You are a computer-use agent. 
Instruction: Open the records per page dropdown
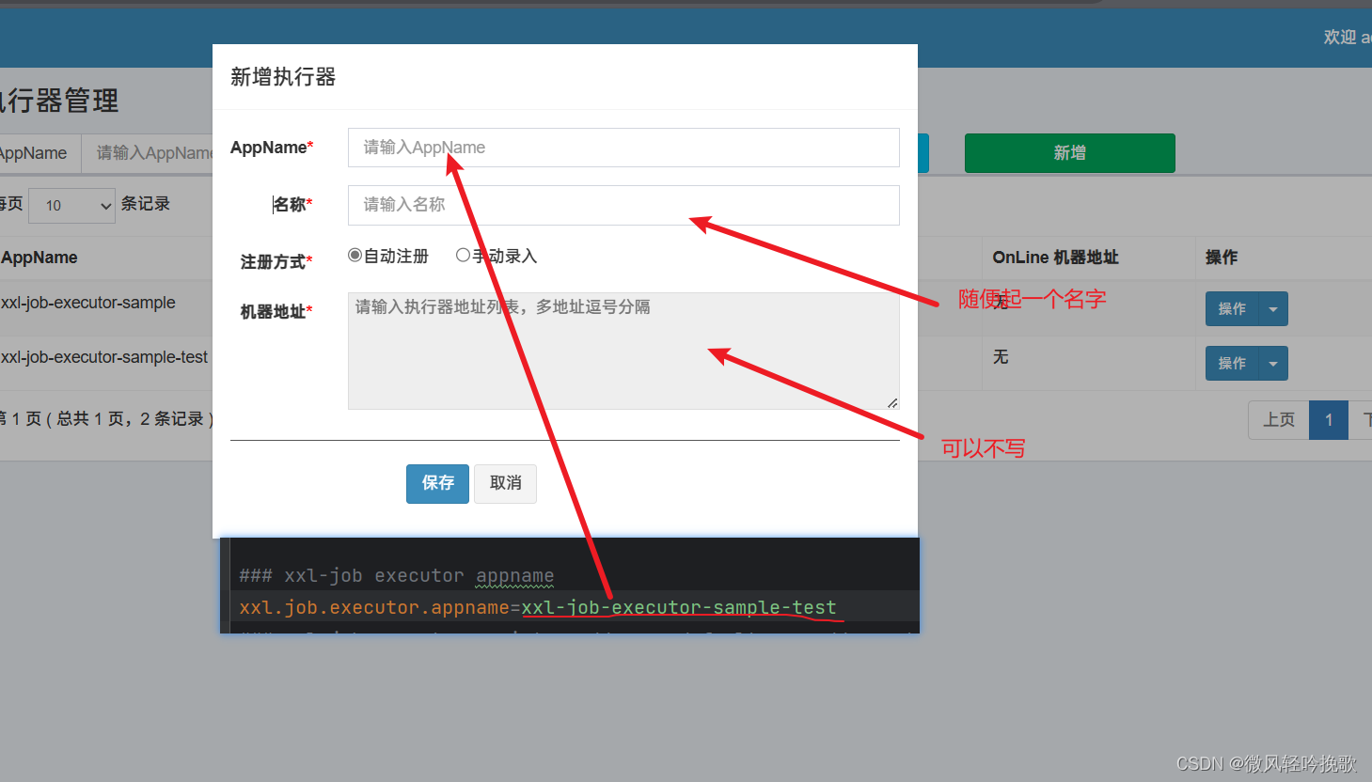click(71, 205)
